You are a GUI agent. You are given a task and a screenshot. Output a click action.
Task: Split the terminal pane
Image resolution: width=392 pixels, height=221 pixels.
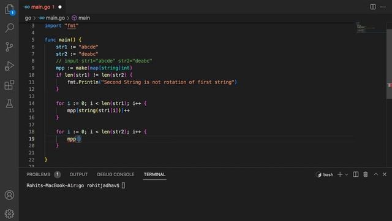[x=355, y=174]
